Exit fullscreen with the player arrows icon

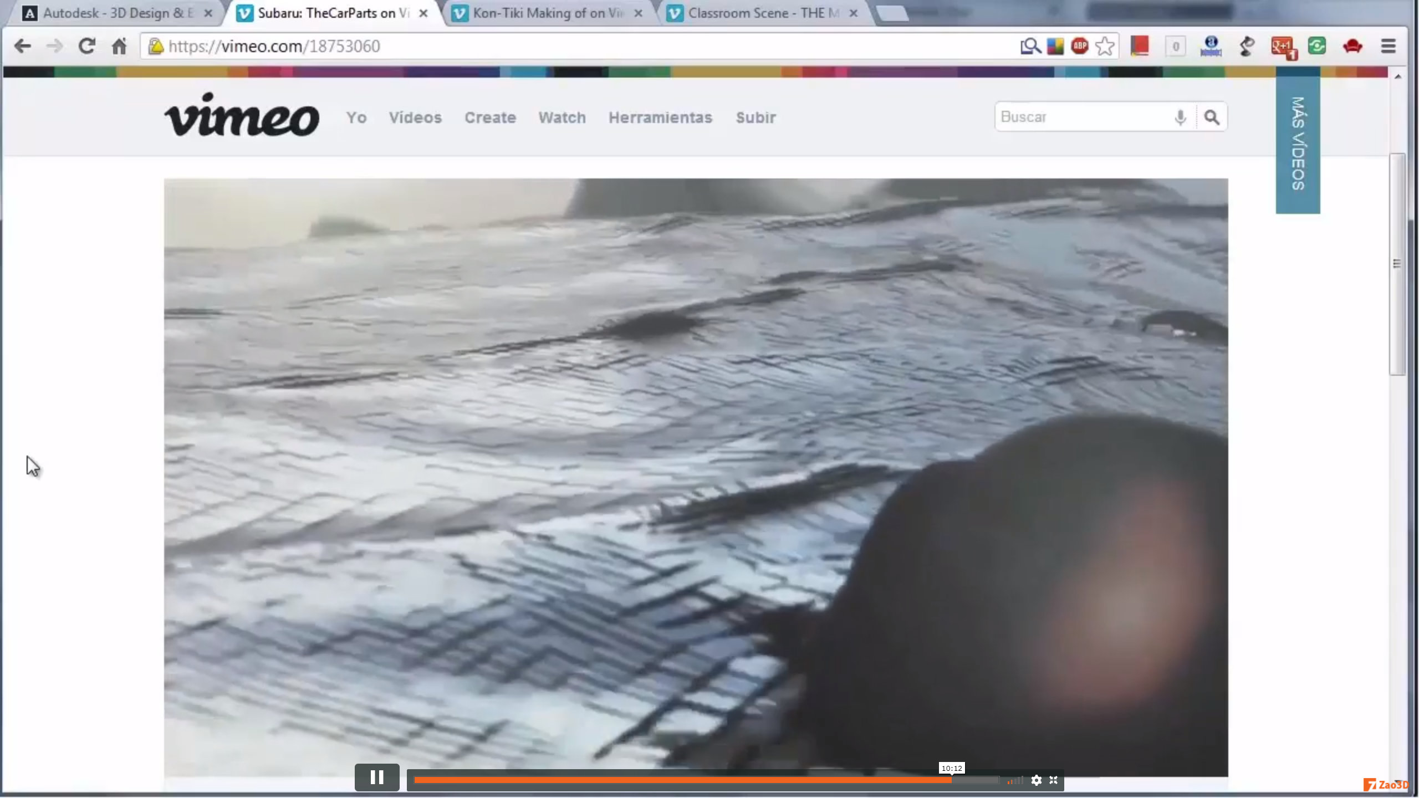point(1053,780)
